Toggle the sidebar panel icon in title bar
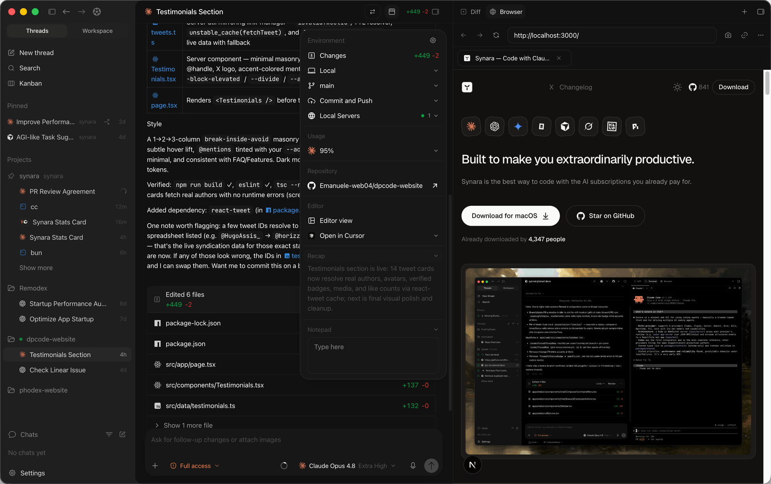Image resolution: width=771 pixels, height=484 pixels. coord(52,12)
